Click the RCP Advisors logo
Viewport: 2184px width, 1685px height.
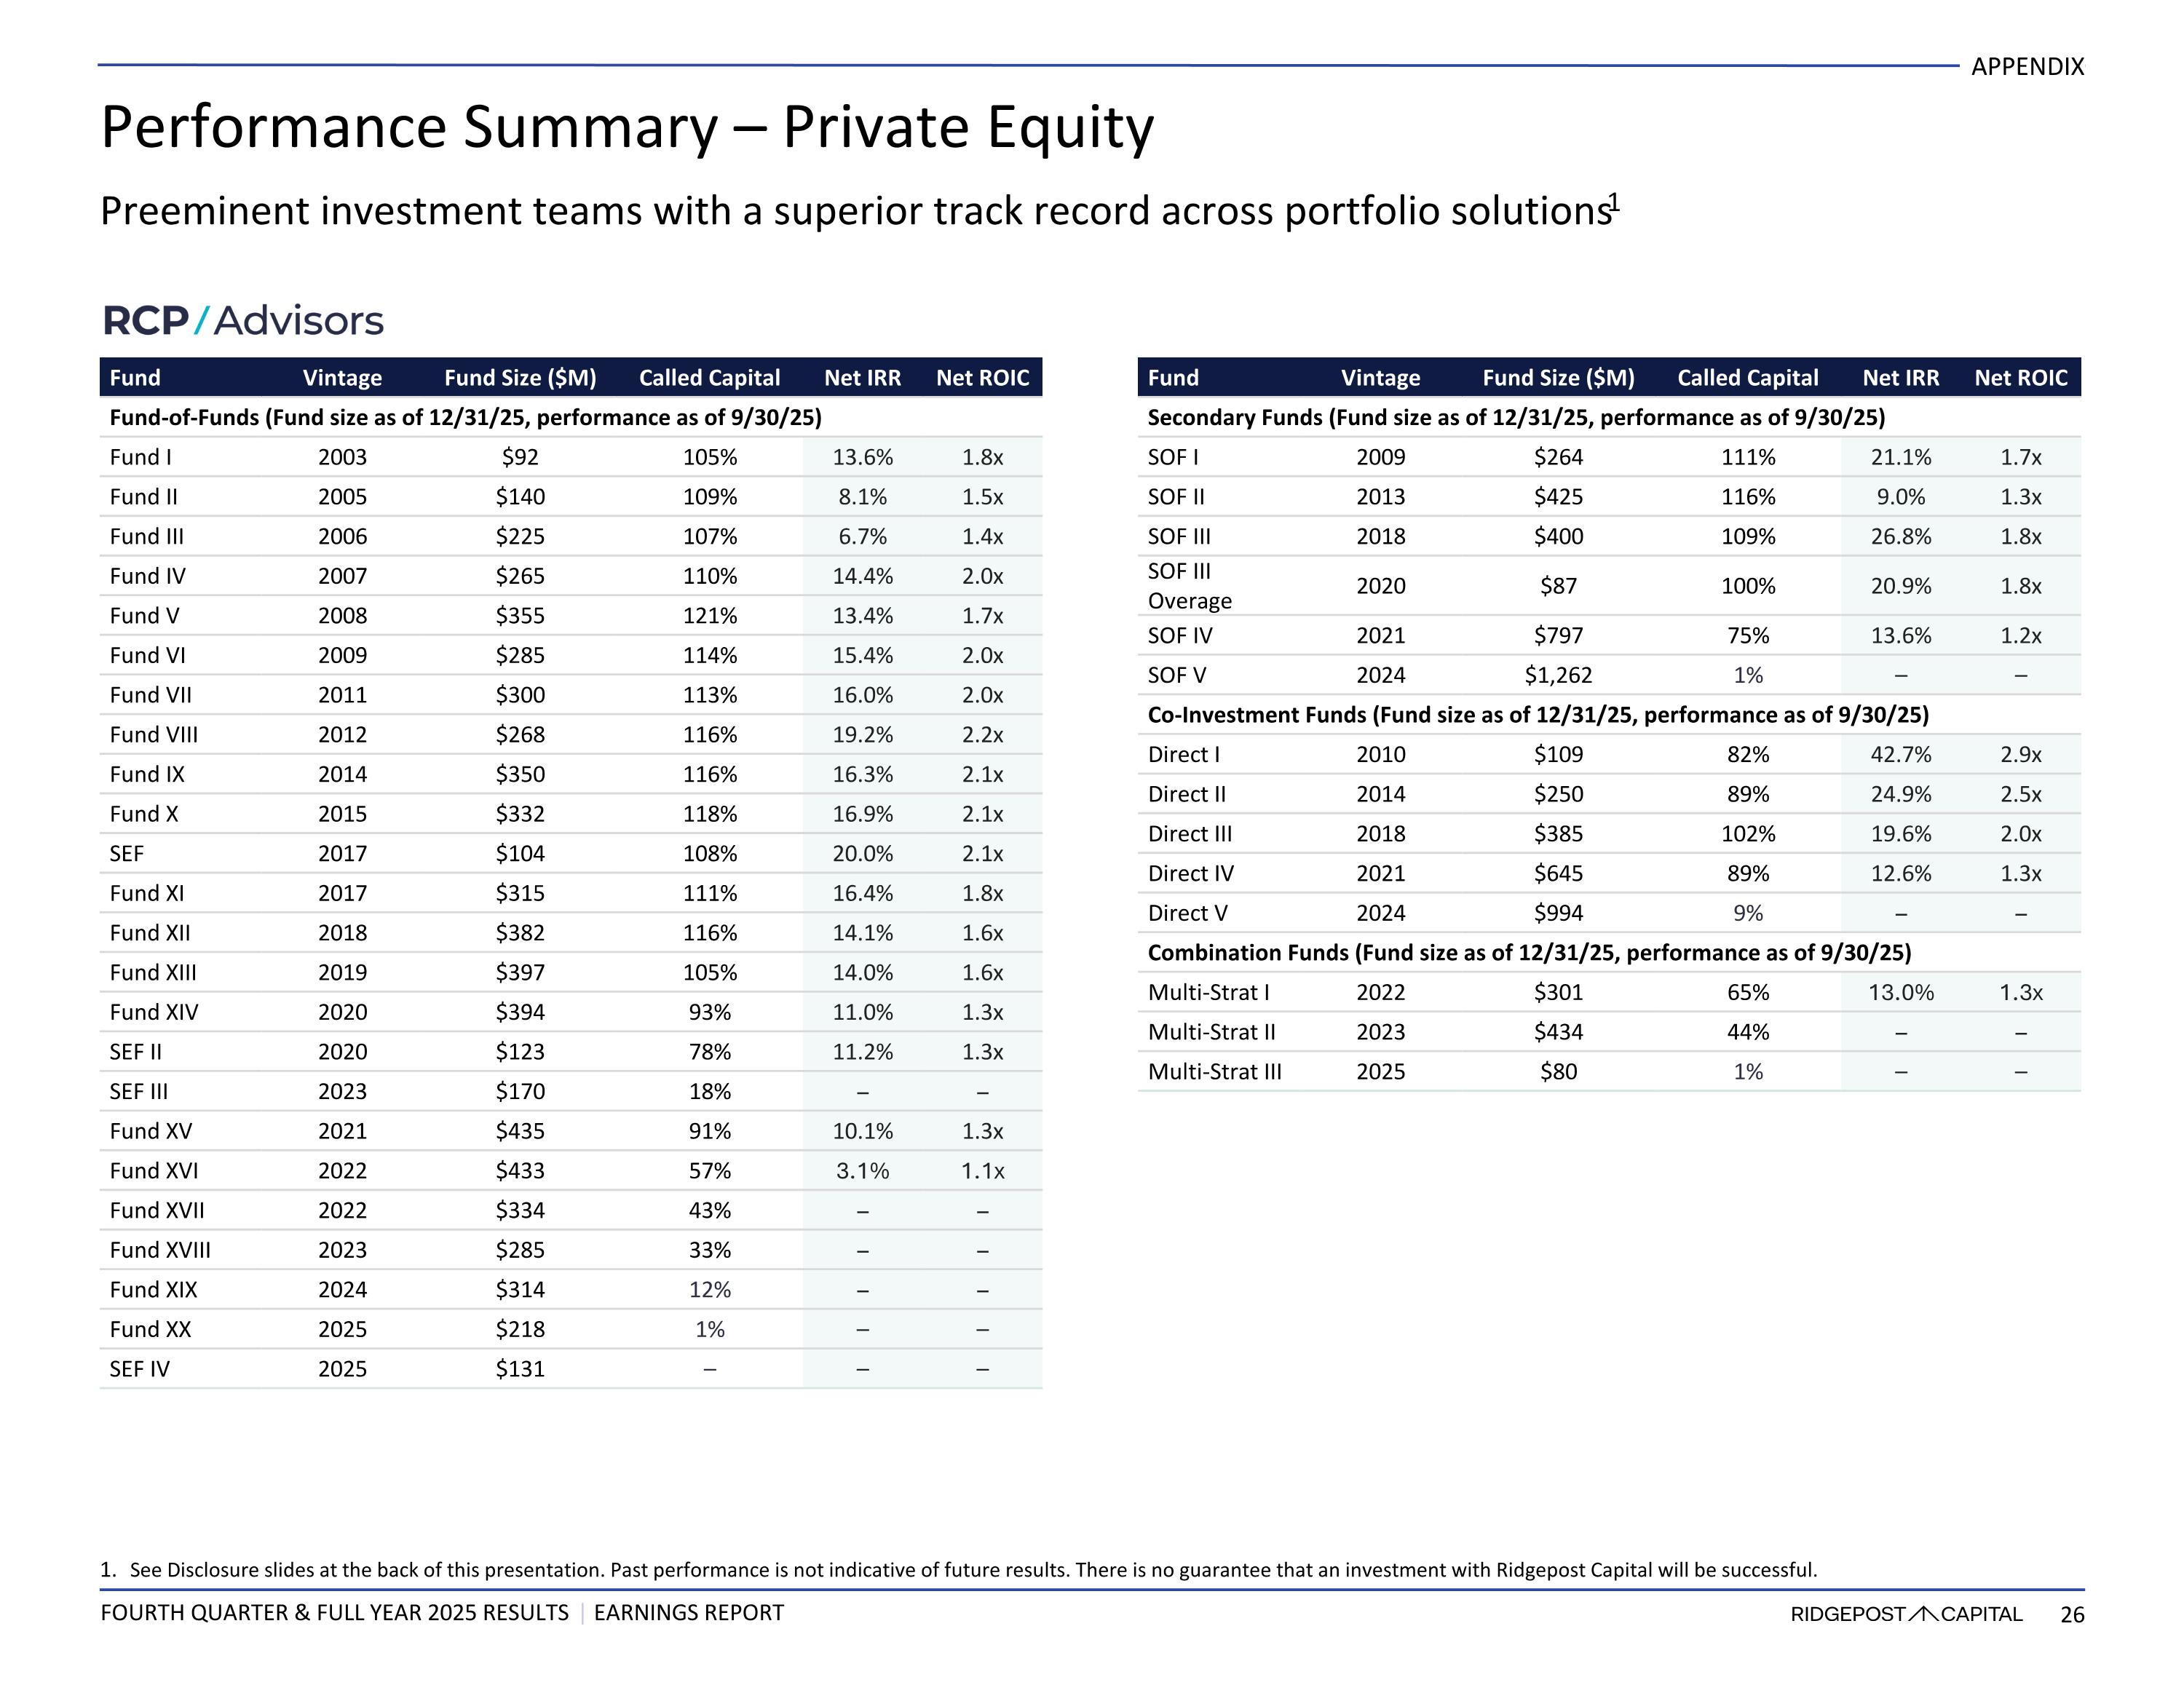click(243, 320)
